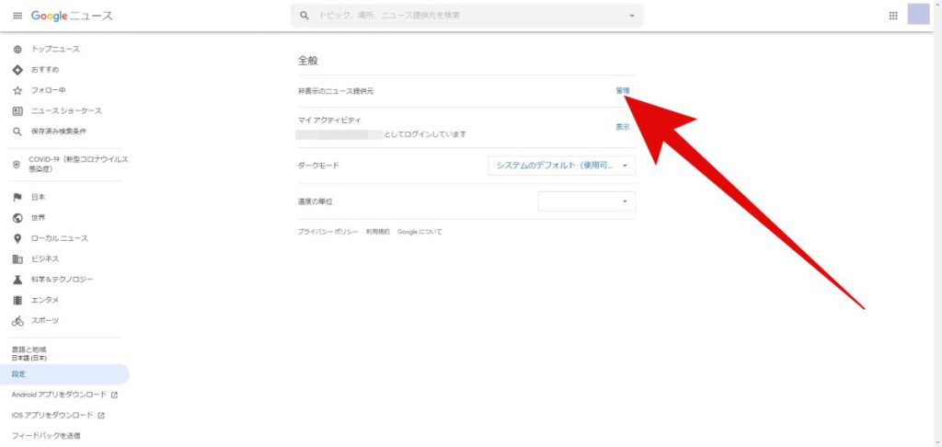Click the スポーツ bicycle icon
Viewport: 942px width, 447px height.
click(17, 321)
